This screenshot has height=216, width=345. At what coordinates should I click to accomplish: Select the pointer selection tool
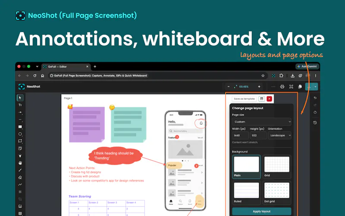(20, 98)
